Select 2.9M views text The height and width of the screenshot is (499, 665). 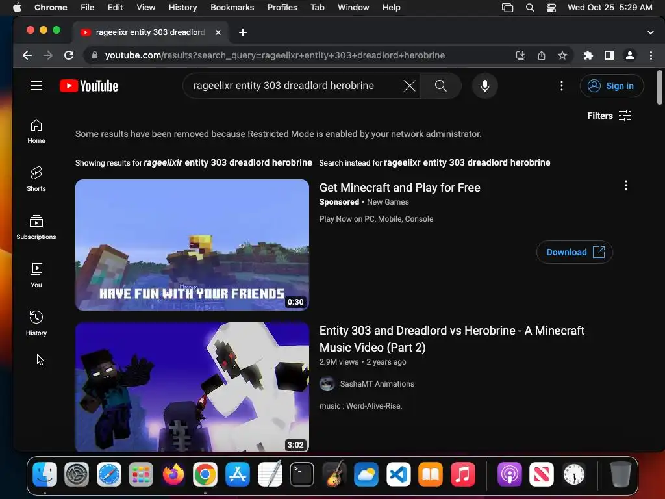(x=339, y=362)
